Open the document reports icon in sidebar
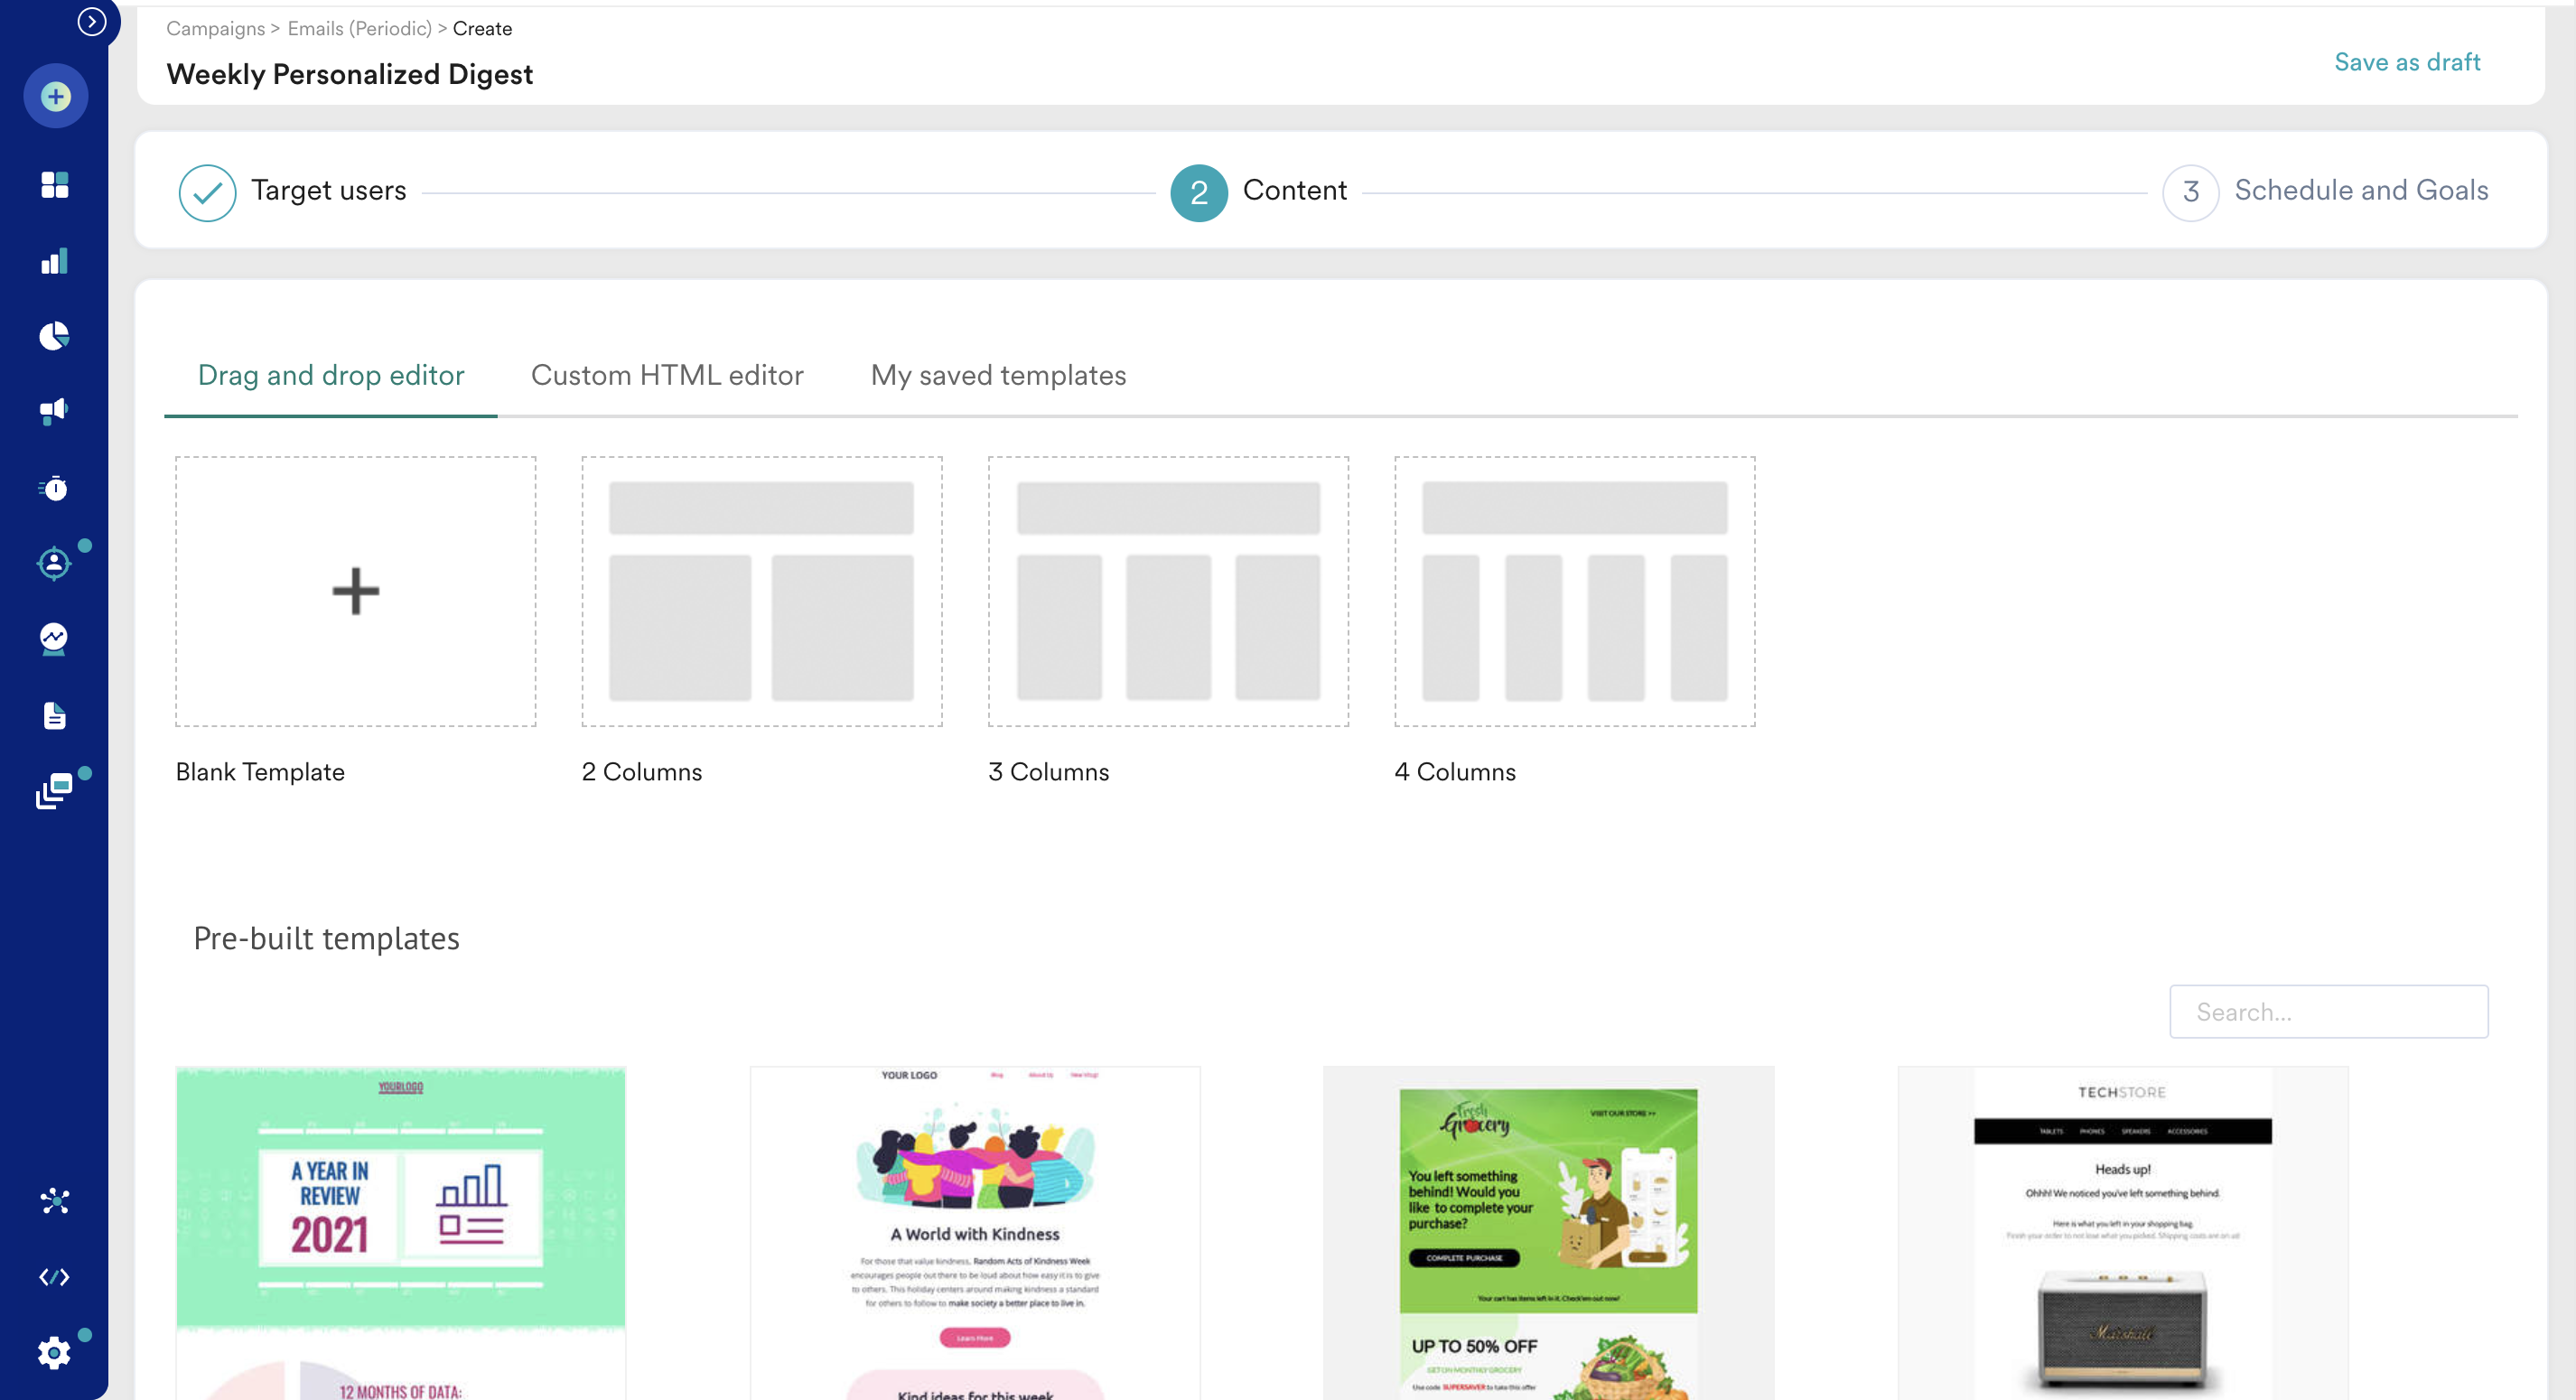 [54, 716]
